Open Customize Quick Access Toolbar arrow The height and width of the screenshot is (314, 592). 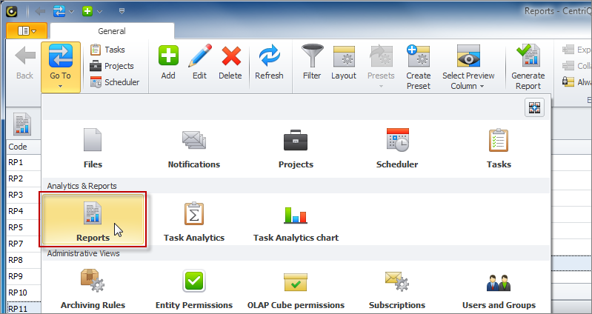(x=122, y=12)
